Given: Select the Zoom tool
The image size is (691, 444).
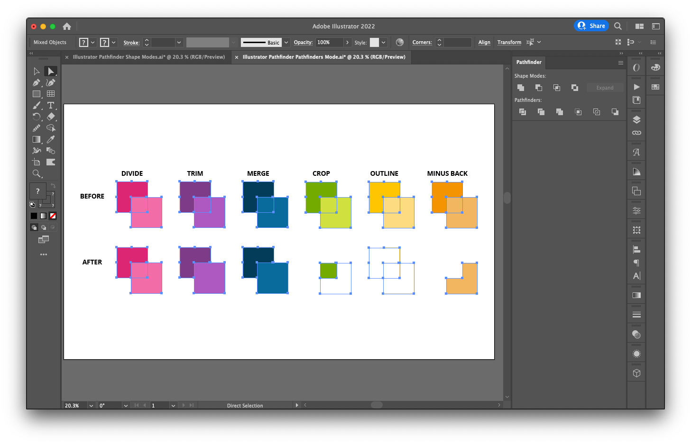Looking at the screenshot, I should coord(37,173).
